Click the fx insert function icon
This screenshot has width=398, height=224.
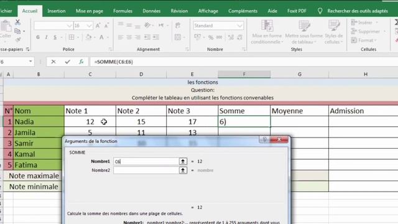(x=81, y=62)
